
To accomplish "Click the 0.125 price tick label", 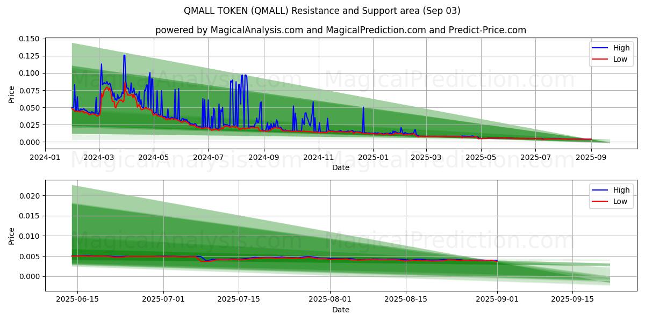I will click(x=29, y=56).
